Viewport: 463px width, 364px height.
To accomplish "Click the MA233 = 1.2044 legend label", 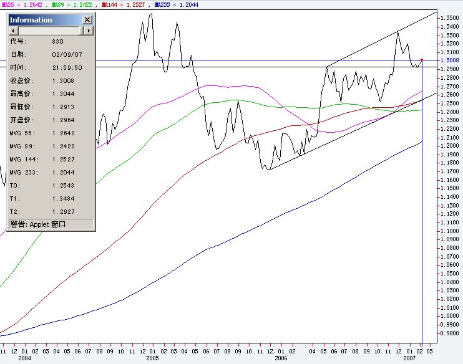I will tap(177, 5).
